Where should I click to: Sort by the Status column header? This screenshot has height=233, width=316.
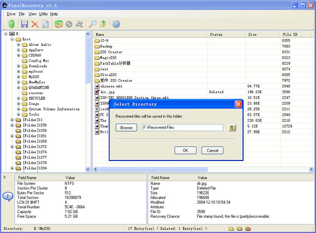[x=226, y=34]
